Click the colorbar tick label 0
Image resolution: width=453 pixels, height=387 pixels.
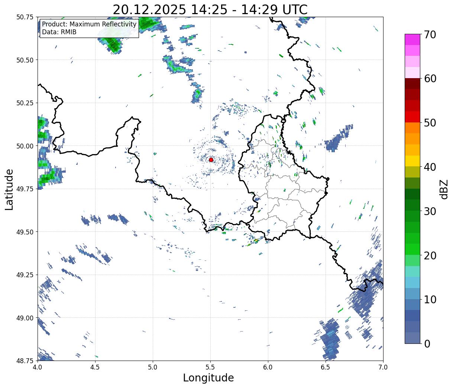(x=427, y=344)
